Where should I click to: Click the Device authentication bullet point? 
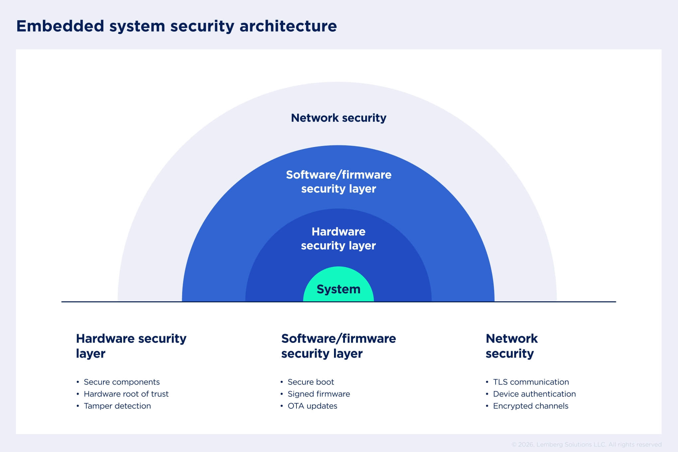coord(534,394)
